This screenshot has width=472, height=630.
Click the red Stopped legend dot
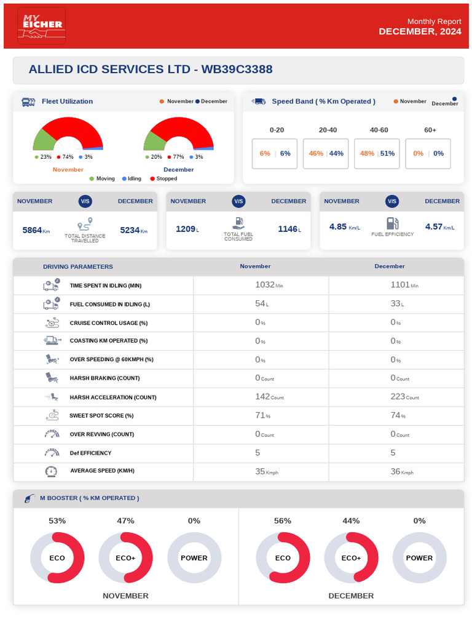click(x=152, y=179)
